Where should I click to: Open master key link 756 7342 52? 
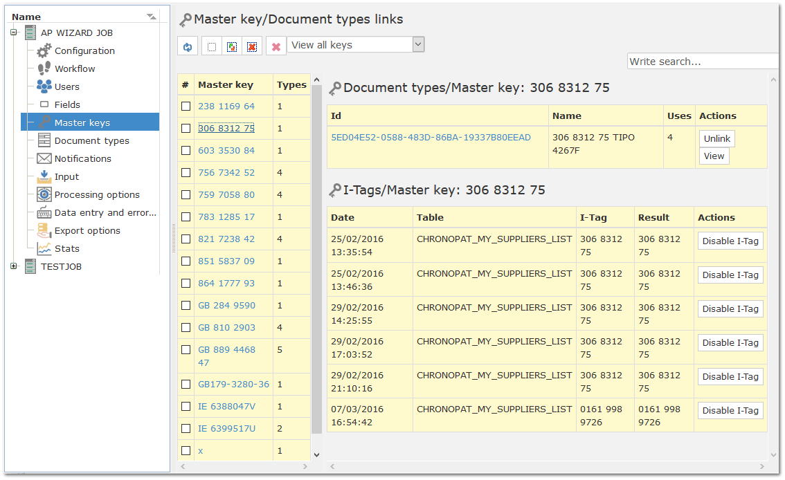pos(226,172)
